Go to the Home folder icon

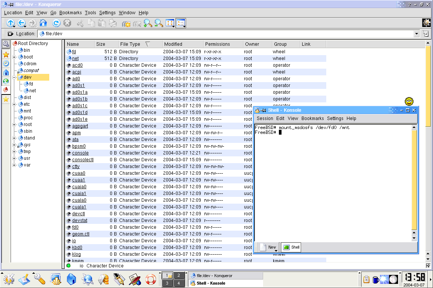[43, 23]
